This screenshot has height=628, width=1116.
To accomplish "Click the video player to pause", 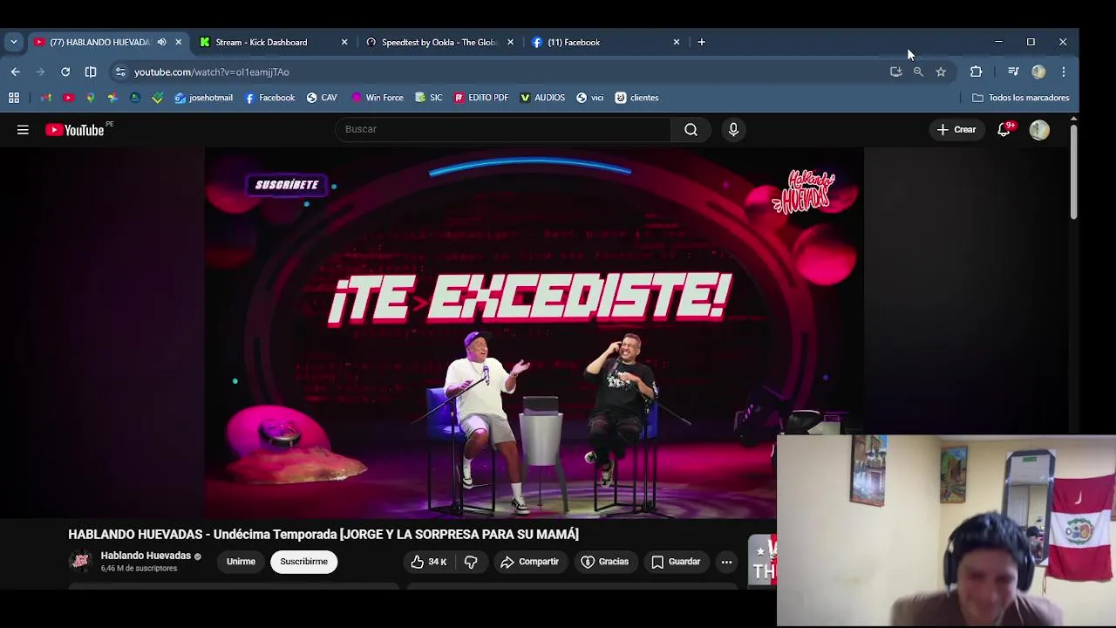I will coord(534,333).
